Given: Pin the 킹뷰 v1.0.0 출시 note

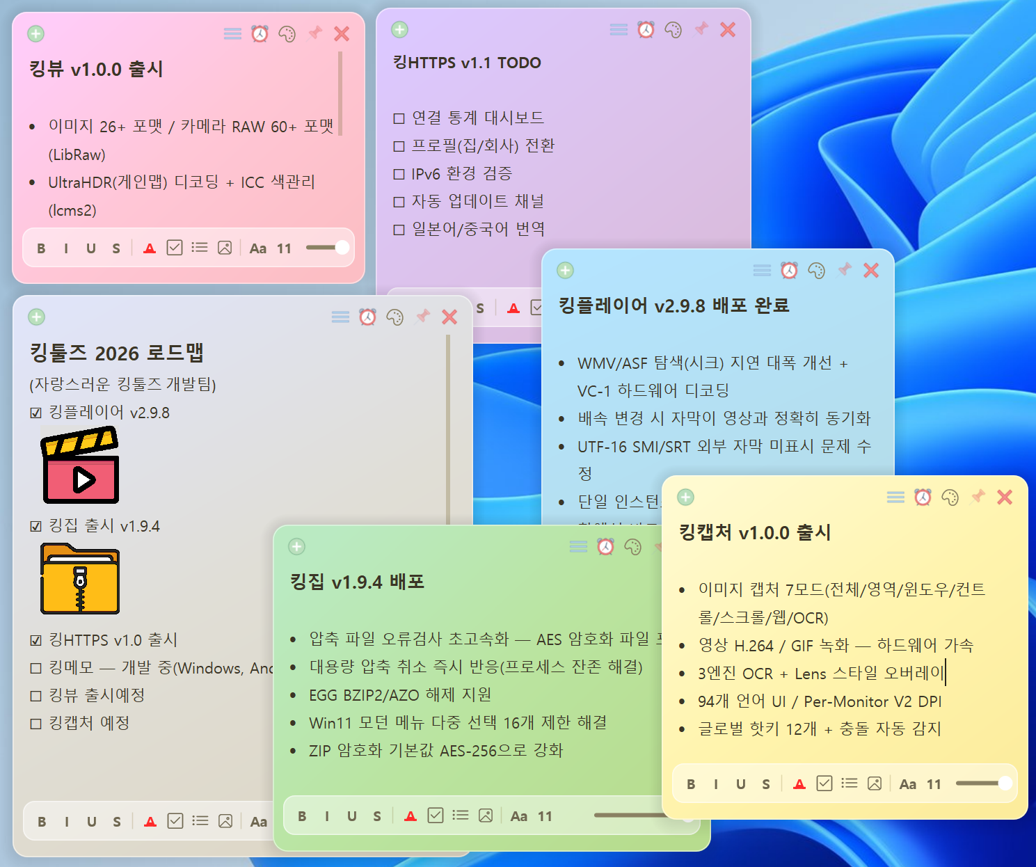Looking at the screenshot, I should (315, 33).
